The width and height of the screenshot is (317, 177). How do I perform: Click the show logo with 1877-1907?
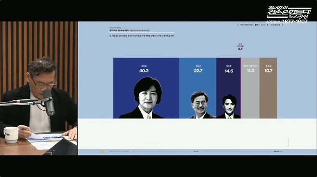tap(290, 15)
